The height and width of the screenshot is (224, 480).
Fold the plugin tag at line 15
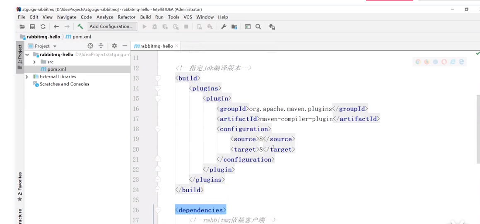point(158,98)
